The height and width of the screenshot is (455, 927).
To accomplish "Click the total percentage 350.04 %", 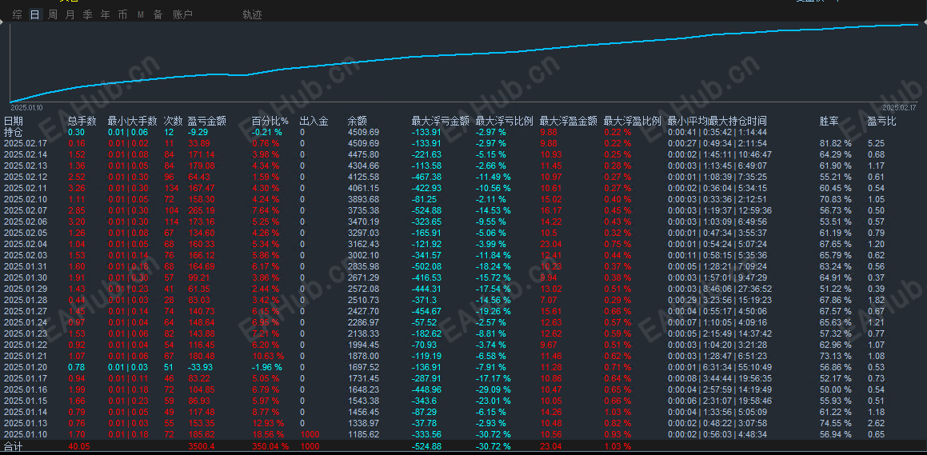I will pyautogui.click(x=270, y=447).
